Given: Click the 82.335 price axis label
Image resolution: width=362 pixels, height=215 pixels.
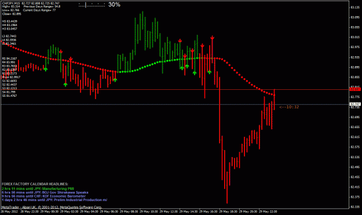Looking at the screenshot, I should 355,207.
